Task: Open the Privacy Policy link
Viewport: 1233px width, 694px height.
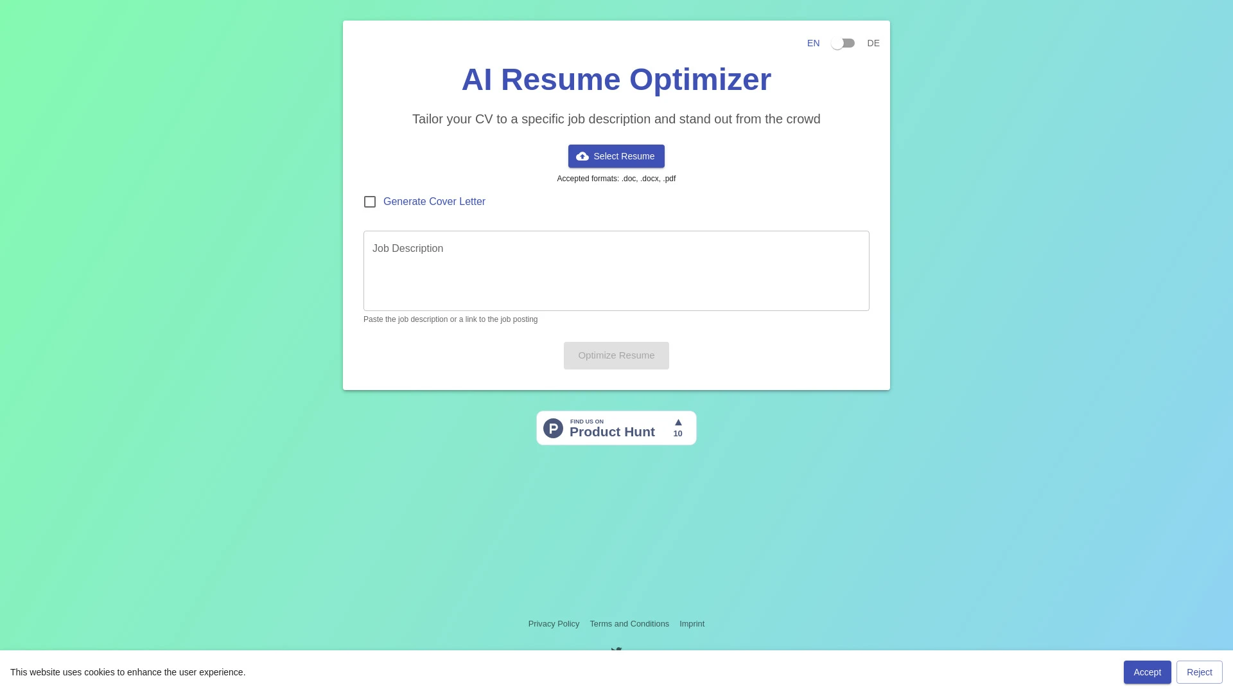Action: 553,623
